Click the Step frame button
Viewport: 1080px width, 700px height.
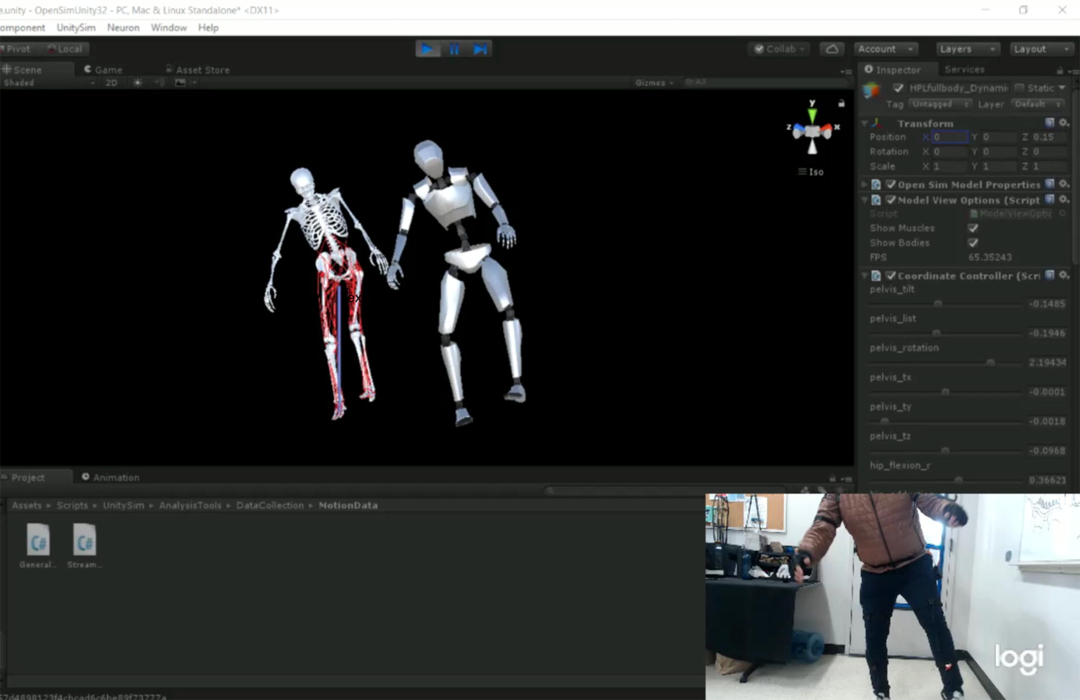(480, 50)
